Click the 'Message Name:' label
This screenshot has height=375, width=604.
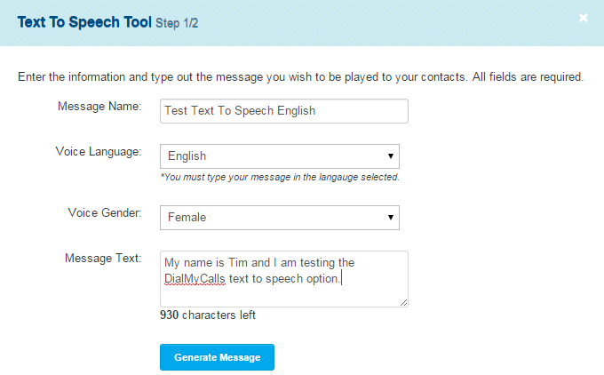pyautogui.click(x=99, y=106)
